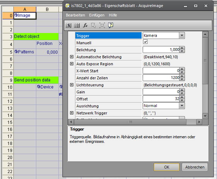Open the Ausrichtung dropdown showing Normal
217x179 pixels.
click(x=182, y=106)
